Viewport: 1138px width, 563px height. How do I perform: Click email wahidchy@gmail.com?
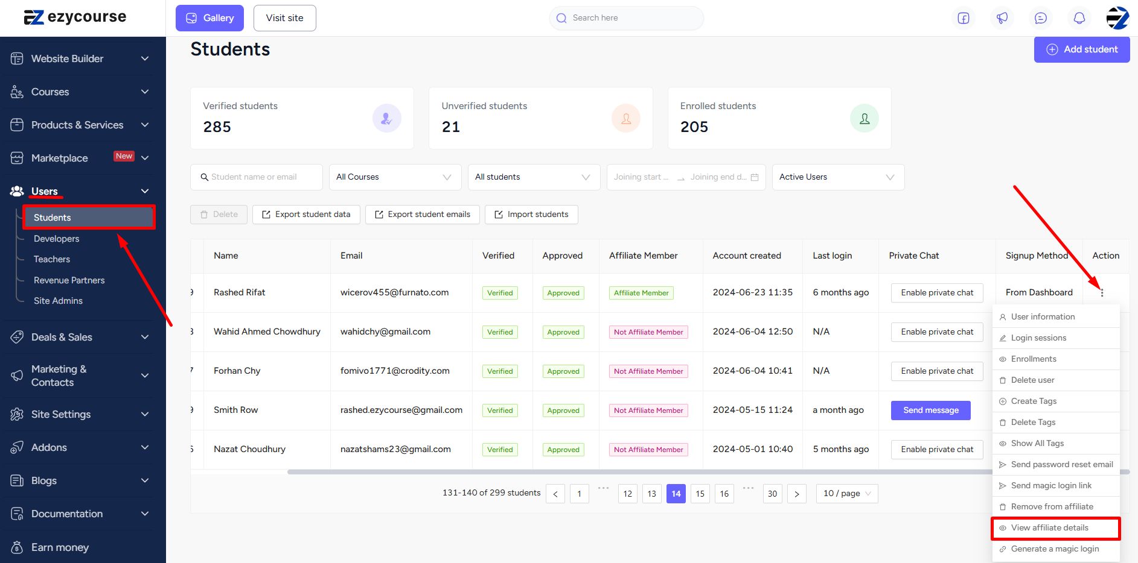[x=385, y=332]
